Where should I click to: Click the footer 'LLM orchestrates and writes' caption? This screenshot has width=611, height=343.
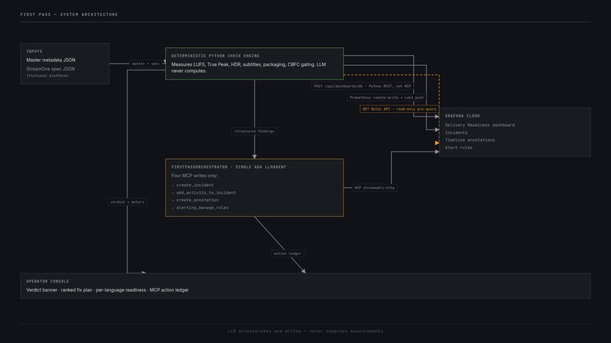point(305,332)
